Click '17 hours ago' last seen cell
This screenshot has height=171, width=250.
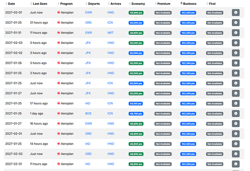point(39,103)
